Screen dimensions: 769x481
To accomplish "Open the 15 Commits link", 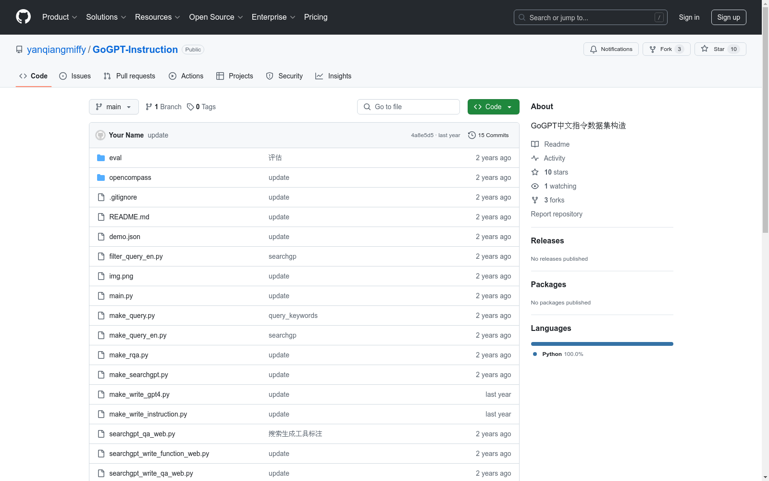I will (488, 135).
